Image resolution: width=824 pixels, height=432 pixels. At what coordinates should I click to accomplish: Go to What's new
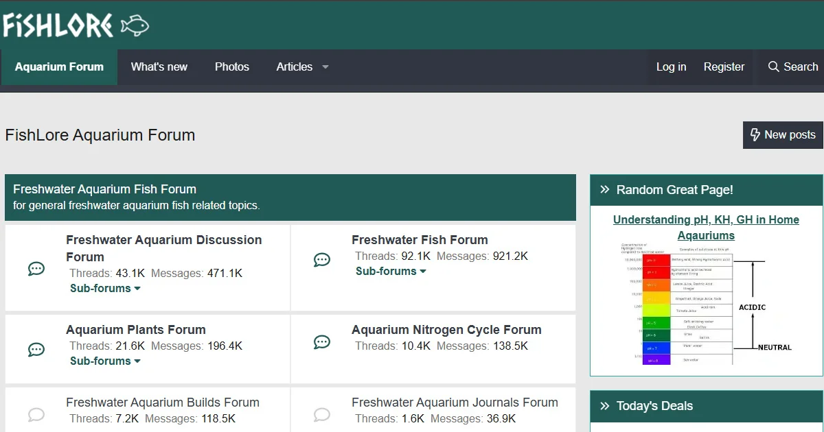(159, 67)
